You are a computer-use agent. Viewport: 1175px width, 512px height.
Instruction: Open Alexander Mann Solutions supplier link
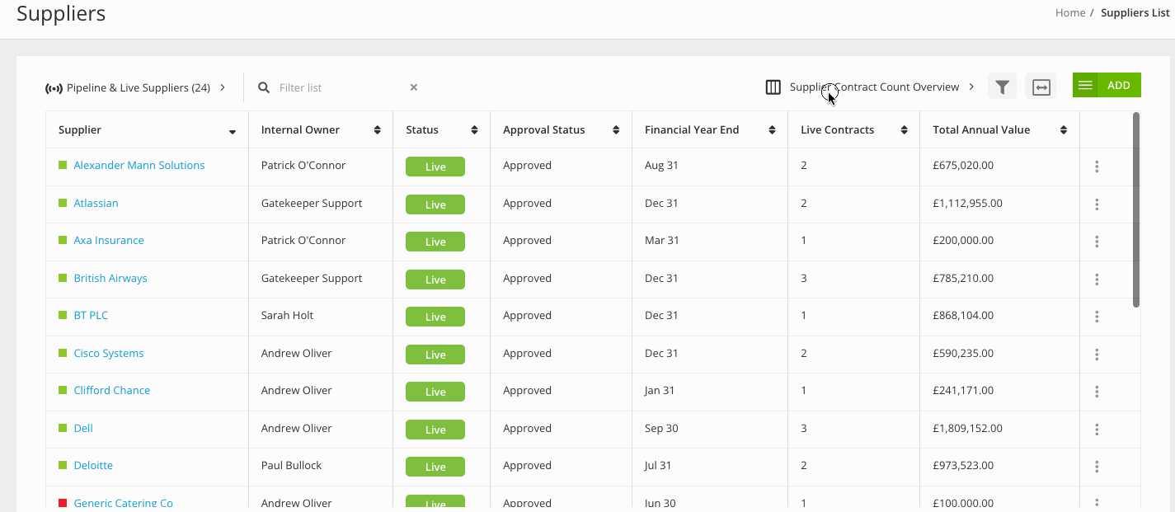pyautogui.click(x=139, y=165)
